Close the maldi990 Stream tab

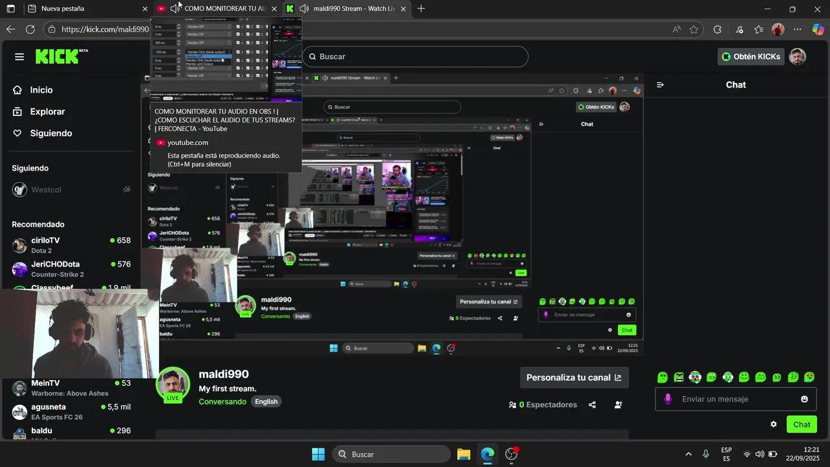point(403,8)
